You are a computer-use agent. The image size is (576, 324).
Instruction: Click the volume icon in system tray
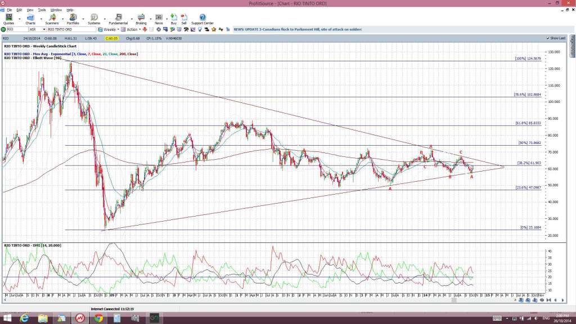click(x=536, y=318)
